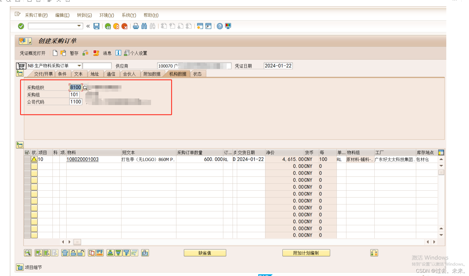Image resolution: width=469 pixels, height=276 pixels.
Task: Save the purchase order with the diskette icon
Action: (97, 26)
